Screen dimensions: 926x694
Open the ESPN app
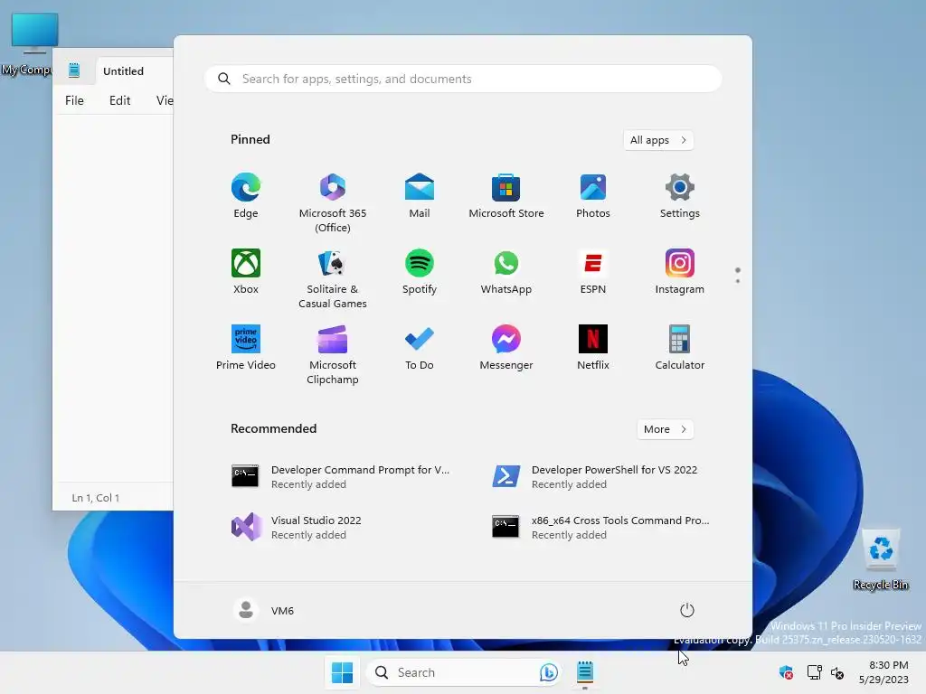(x=593, y=271)
